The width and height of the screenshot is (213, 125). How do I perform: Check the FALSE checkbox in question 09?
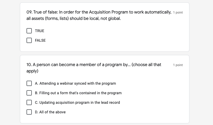click(29, 40)
